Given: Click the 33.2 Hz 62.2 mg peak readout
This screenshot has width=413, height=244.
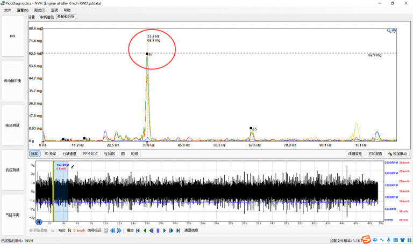Looking at the screenshot, I should tap(154, 39).
